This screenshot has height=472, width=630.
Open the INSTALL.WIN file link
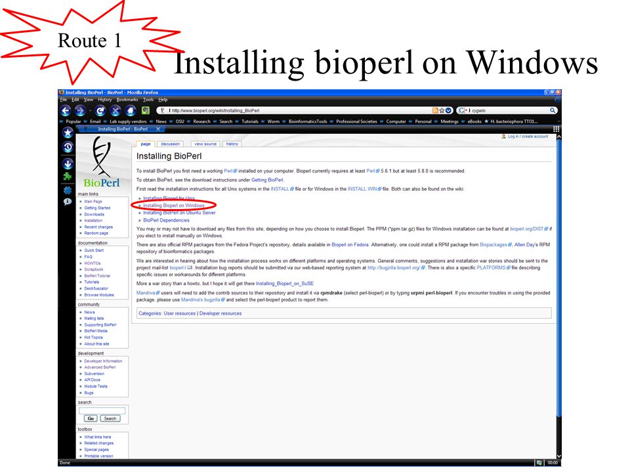(x=364, y=189)
